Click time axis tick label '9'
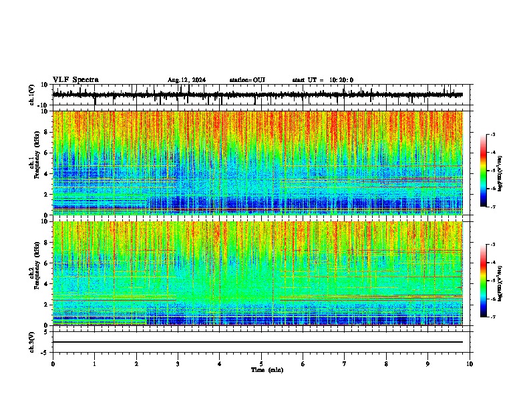The image size is (529, 408). point(427,364)
